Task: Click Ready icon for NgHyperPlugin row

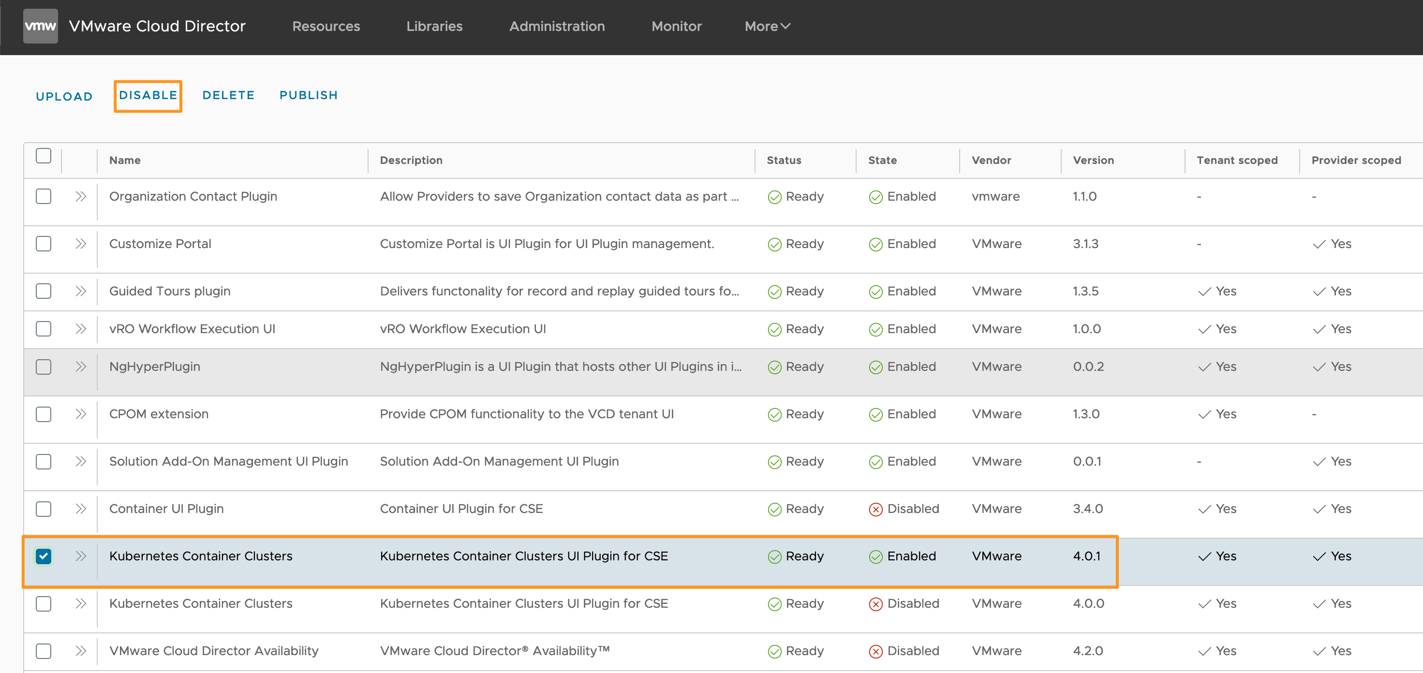Action: [774, 368]
